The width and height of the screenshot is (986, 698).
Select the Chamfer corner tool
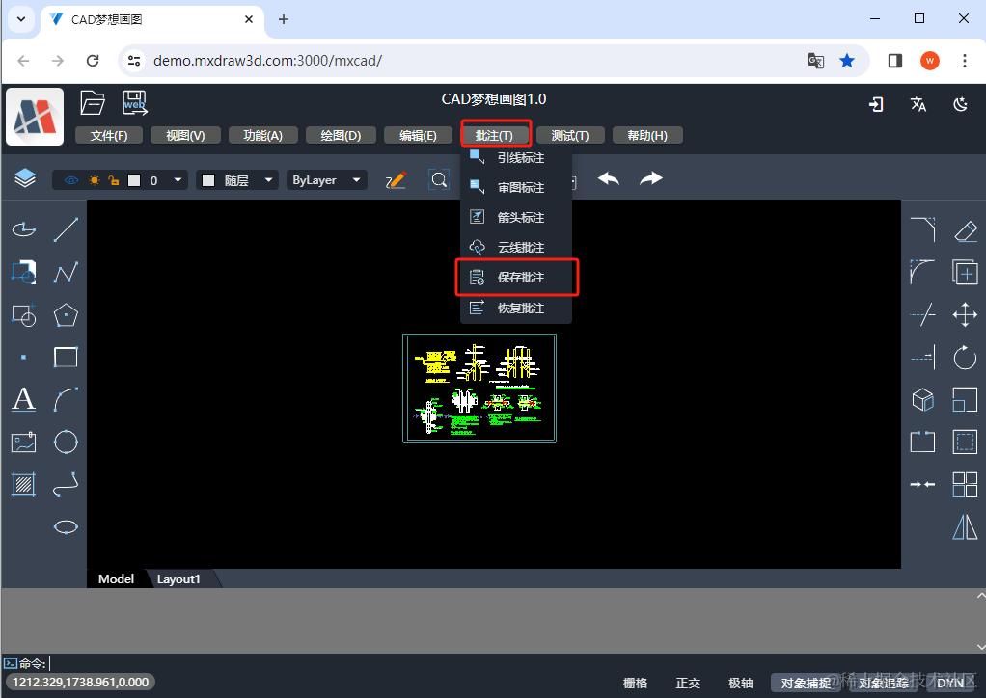(922, 229)
